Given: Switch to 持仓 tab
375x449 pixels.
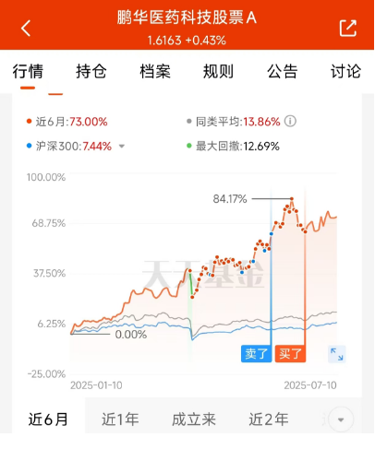Looking at the screenshot, I should pos(91,71).
